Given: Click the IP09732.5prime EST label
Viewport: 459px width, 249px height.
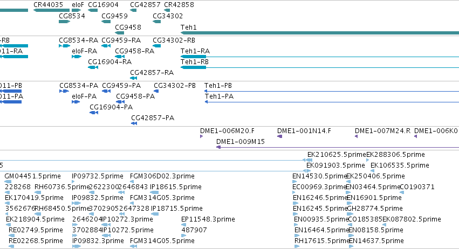Looking at the screenshot, I should [x=98, y=176].
